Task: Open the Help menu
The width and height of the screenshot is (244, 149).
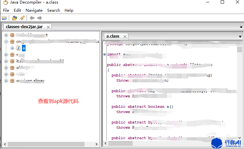Action: click(69, 10)
